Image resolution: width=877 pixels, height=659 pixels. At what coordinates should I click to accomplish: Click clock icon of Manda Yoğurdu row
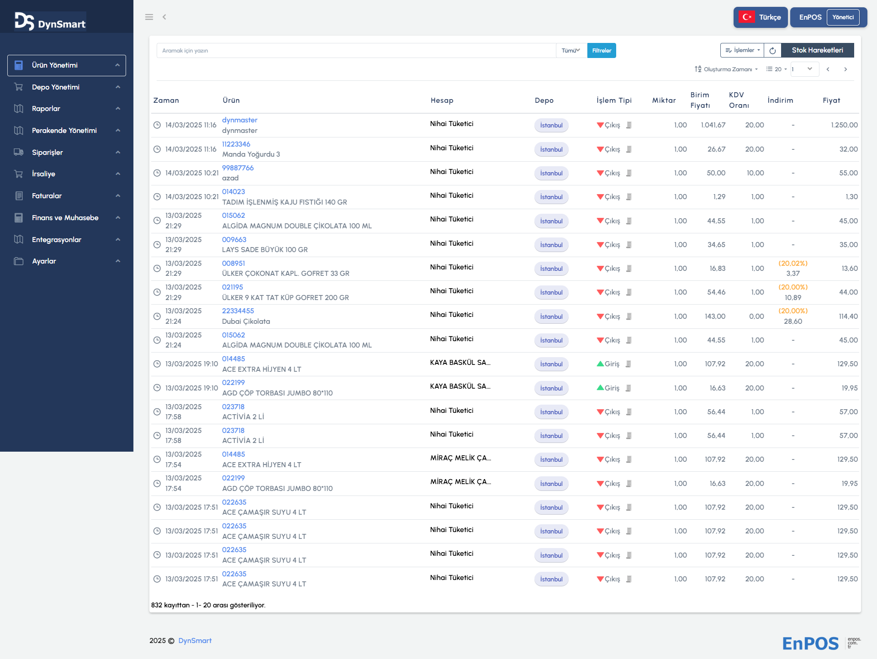pyautogui.click(x=157, y=149)
